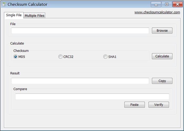Copy the result with the Copy button
The image size is (184, 131).
click(162, 81)
